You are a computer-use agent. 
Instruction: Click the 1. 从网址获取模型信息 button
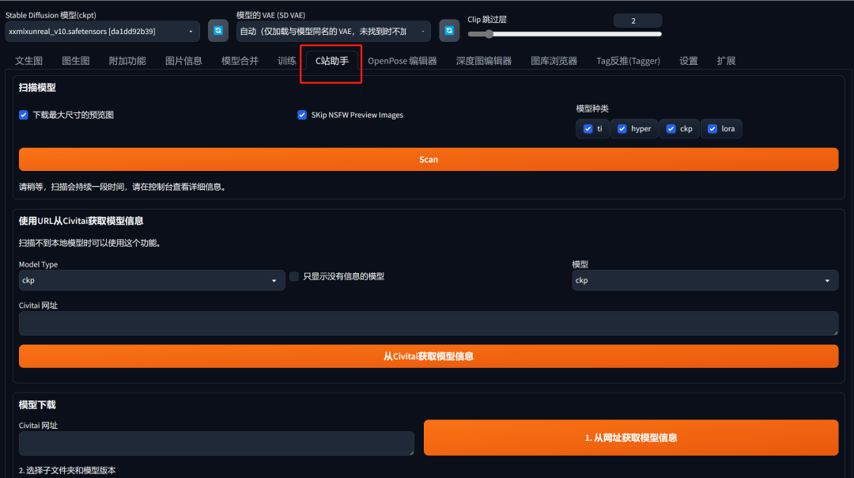pos(630,438)
